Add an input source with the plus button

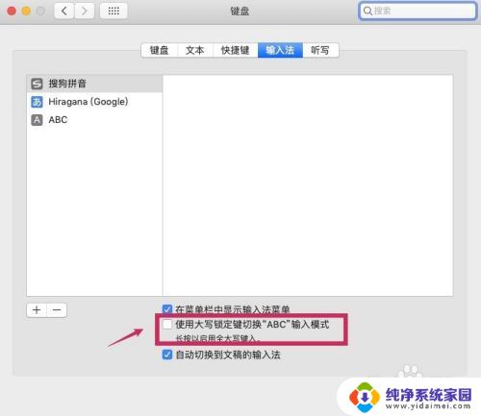tap(37, 310)
